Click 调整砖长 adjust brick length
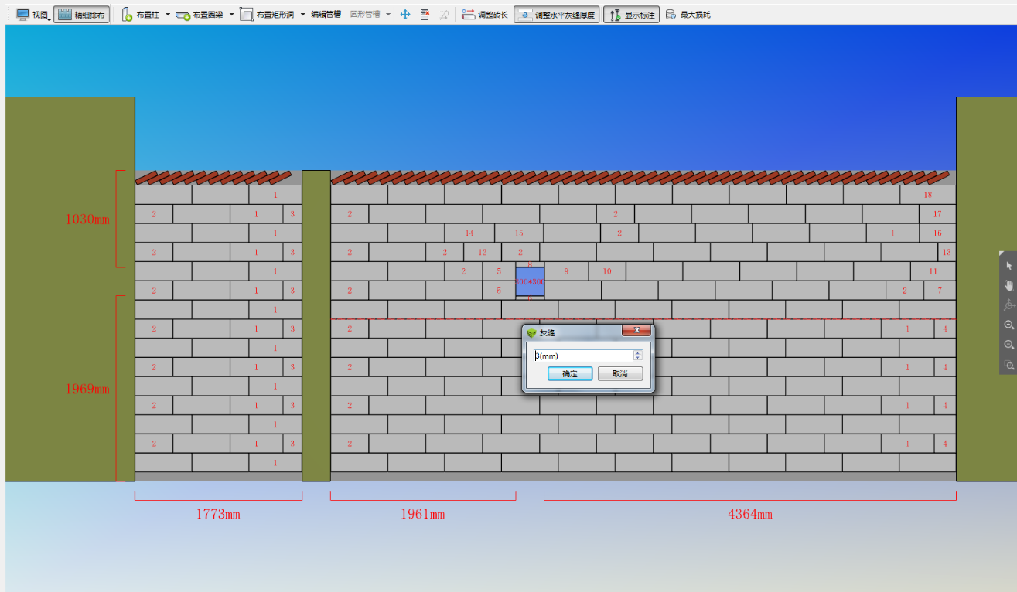 point(485,15)
